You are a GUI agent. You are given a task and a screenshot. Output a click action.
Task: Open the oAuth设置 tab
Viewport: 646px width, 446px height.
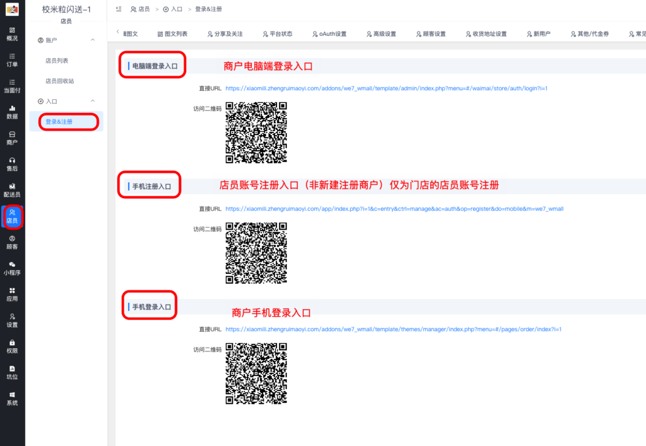(x=331, y=33)
